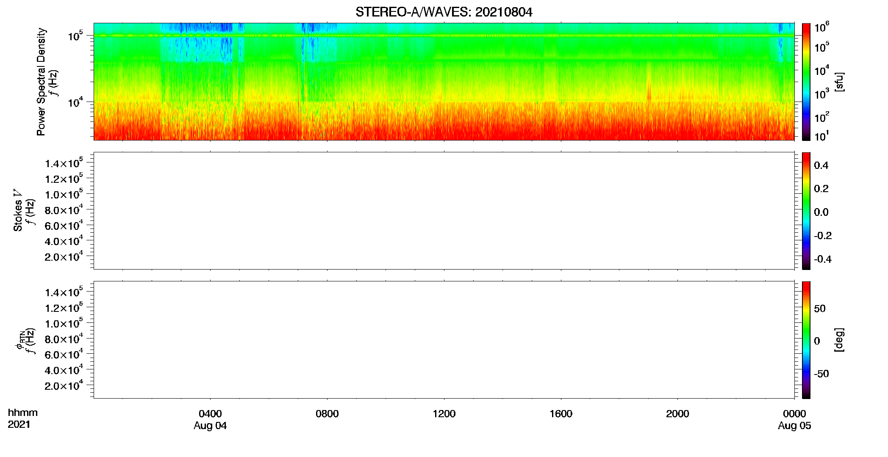
Task: Click the 0.4 tick on Stokes color bar
Action: [x=821, y=165]
